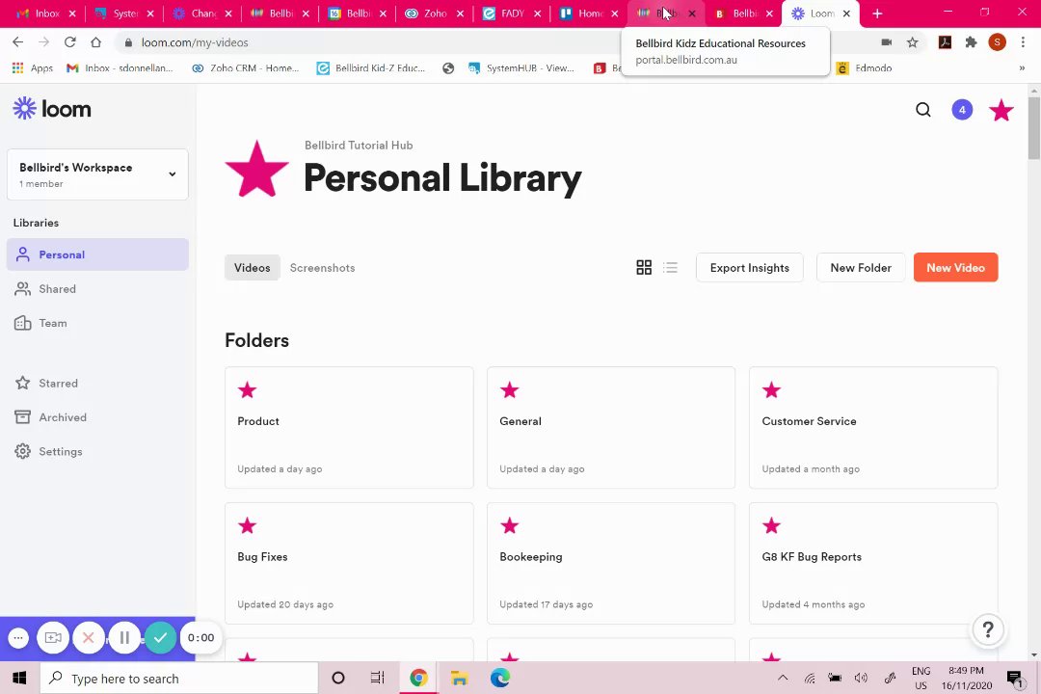This screenshot has width=1041, height=694.
Task: Open the search magnifier icon
Action: (922, 110)
